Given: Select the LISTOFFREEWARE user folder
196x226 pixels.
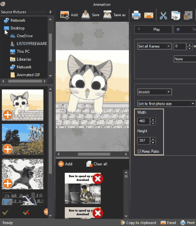Looking at the screenshot, I should [29, 44].
